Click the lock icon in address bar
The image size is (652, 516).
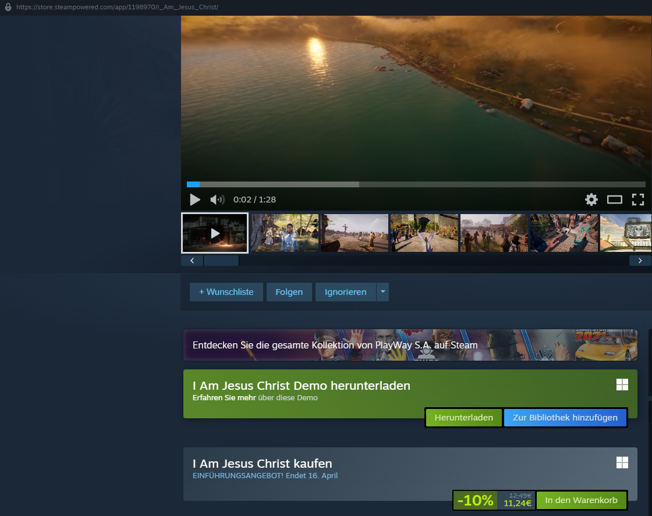click(8, 8)
